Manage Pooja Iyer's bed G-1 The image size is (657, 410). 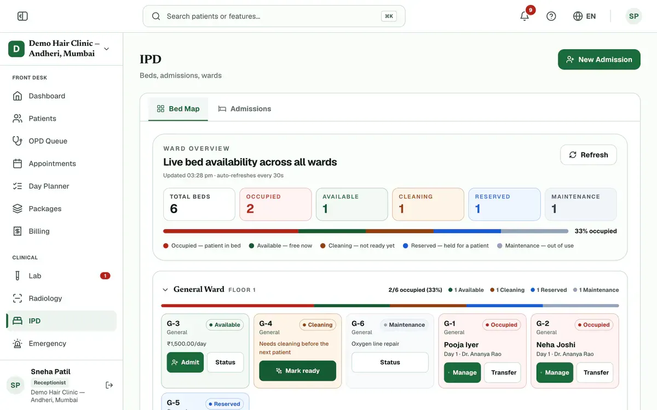pos(462,373)
